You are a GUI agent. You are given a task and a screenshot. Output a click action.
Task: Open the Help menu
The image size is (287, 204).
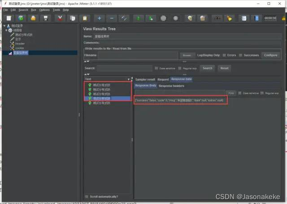66,10
